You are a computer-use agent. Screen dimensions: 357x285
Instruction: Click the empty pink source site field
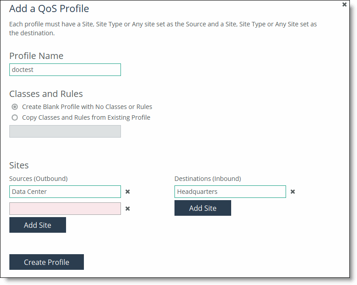tap(65, 209)
